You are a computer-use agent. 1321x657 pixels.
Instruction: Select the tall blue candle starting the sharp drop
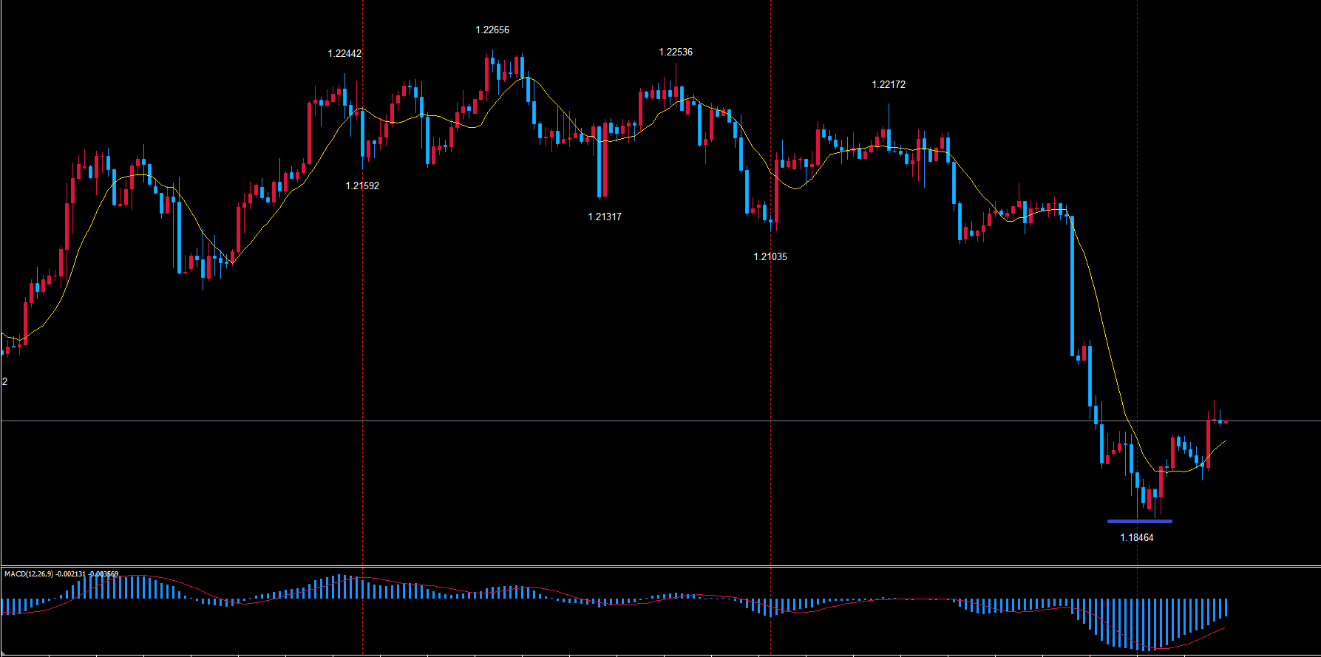pos(1073,286)
